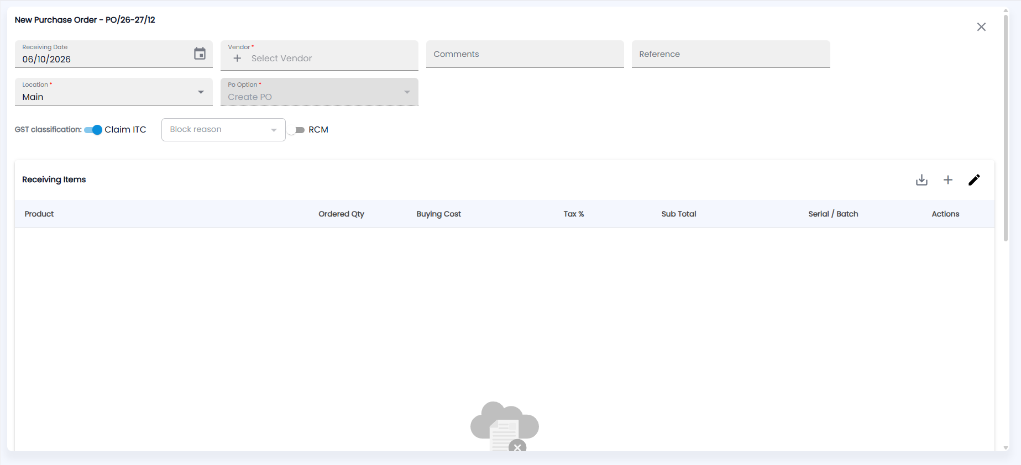Click the Tax % column header
Image resolution: width=1021 pixels, height=465 pixels.
(x=574, y=214)
